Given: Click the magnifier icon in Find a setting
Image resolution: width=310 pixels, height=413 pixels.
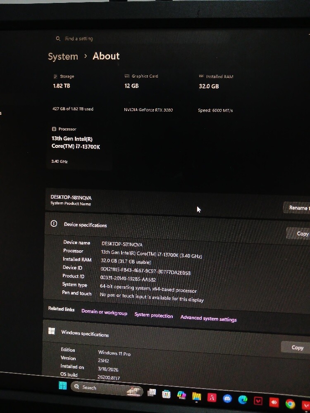Looking at the screenshot, I should point(58,38).
